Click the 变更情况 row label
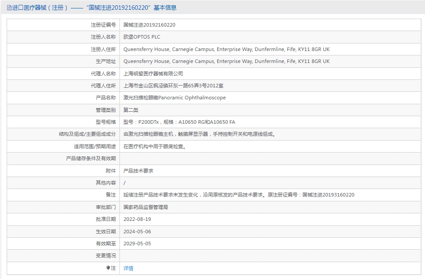This screenshot has height=279, width=425. 106,256
